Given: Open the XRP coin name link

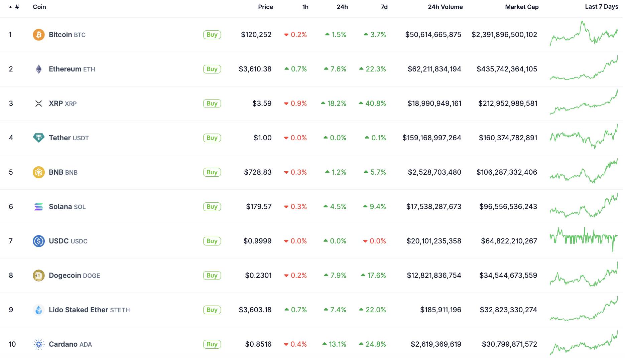Looking at the screenshot, I should click(x=62, y=104).
